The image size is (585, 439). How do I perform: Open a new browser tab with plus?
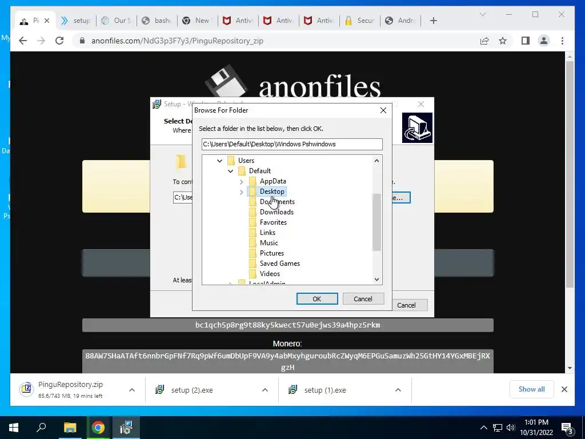point(433,21)
